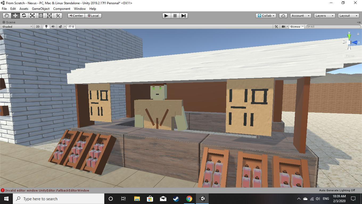This screenshot has height=204, width=362.
Task: Toggle scene view rotation lock icon
Action: click(x=358, y=34)
